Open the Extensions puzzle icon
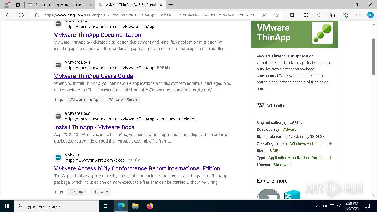The height and width of the screenshot is (212, 377). 292,15
